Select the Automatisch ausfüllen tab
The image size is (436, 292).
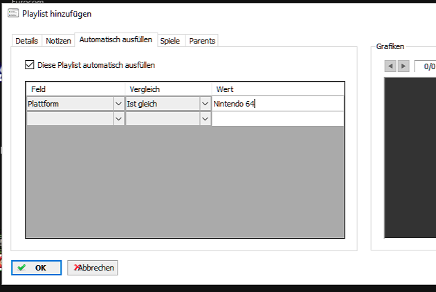point(116,39)
